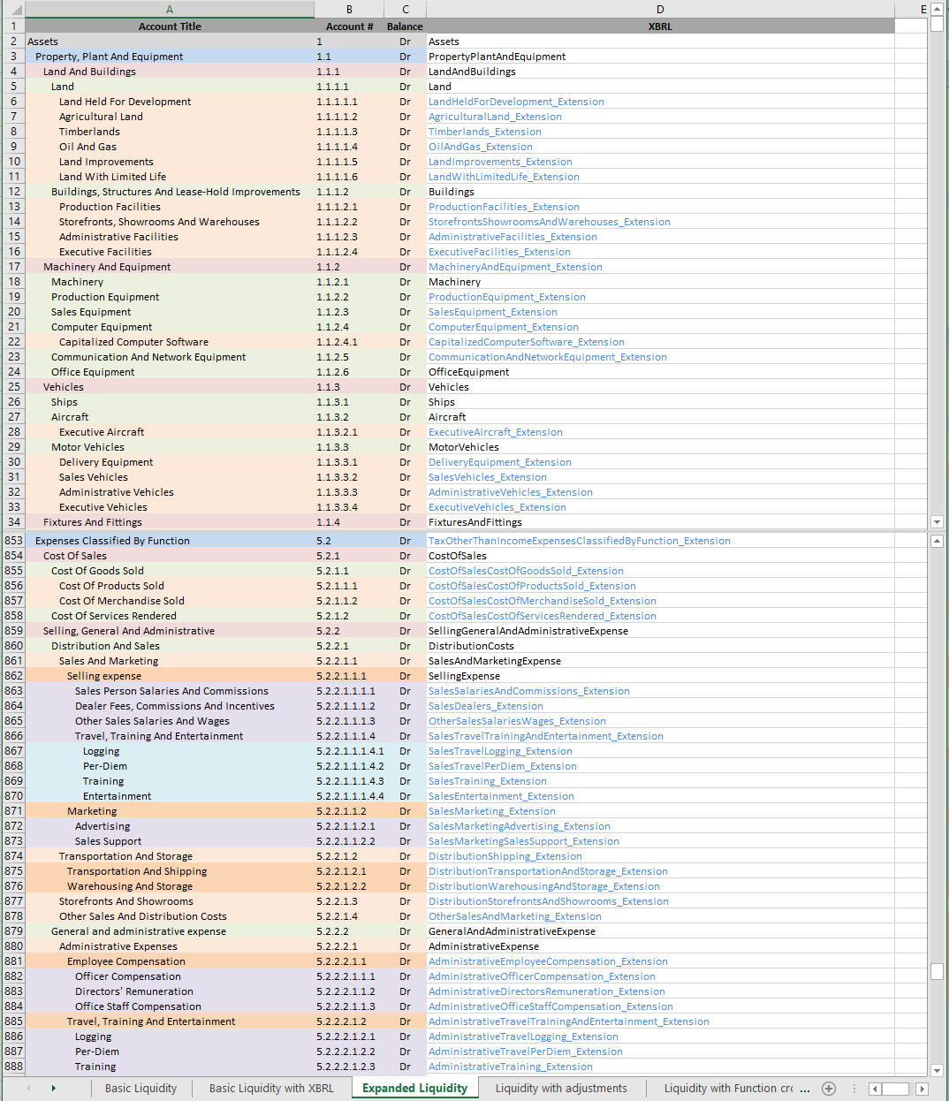Select row 853 by its row number
This screenshot has width=949, height=1101.
tap(13, 541)
